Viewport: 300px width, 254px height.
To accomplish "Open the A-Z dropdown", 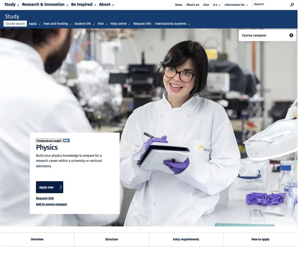I will coord(216,5).
